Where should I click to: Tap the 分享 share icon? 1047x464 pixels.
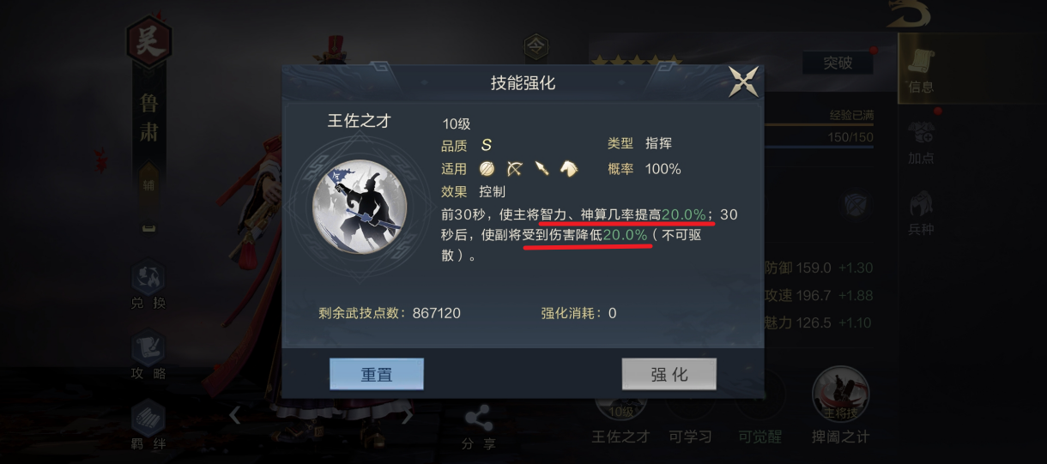pyautogui.click(x=478, y=430)
